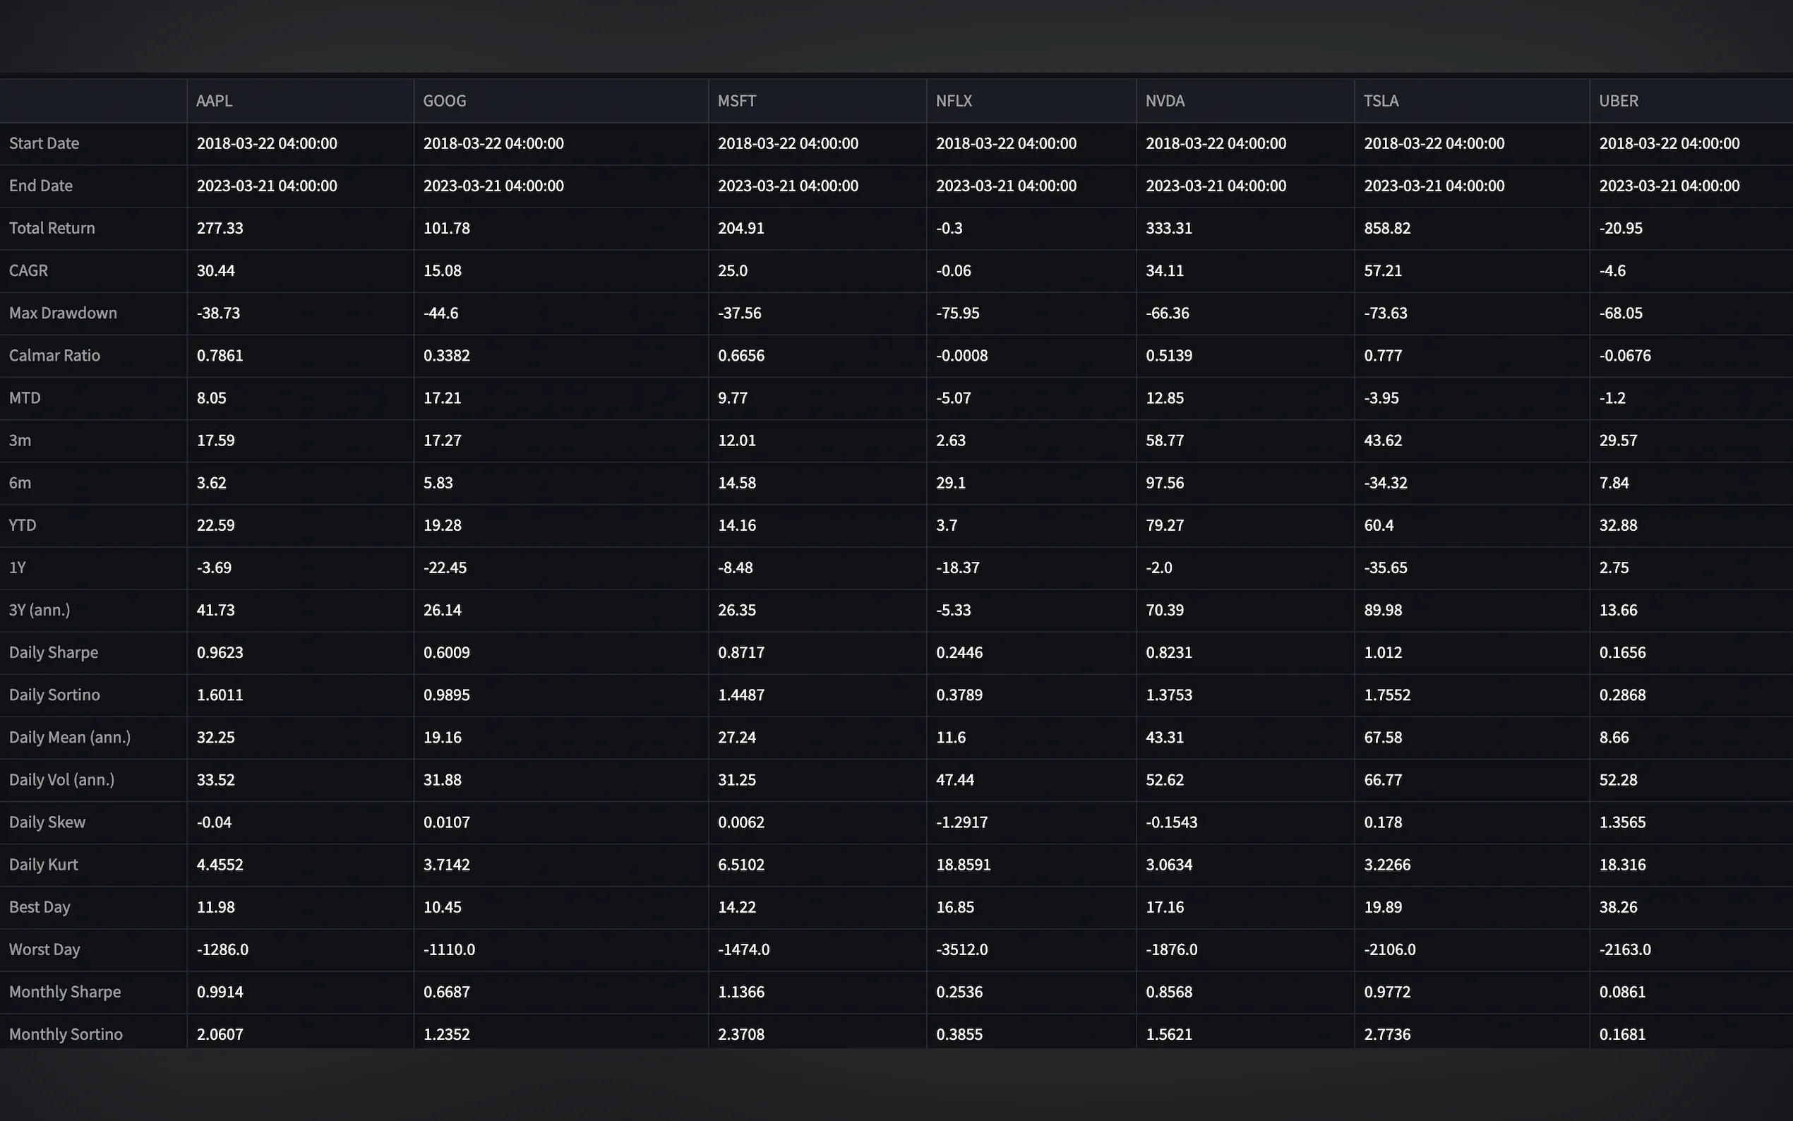Click NVDA 6m value 97.56
The height and width of the screenshot is (1121, 1793).
tap(1165, 483)
